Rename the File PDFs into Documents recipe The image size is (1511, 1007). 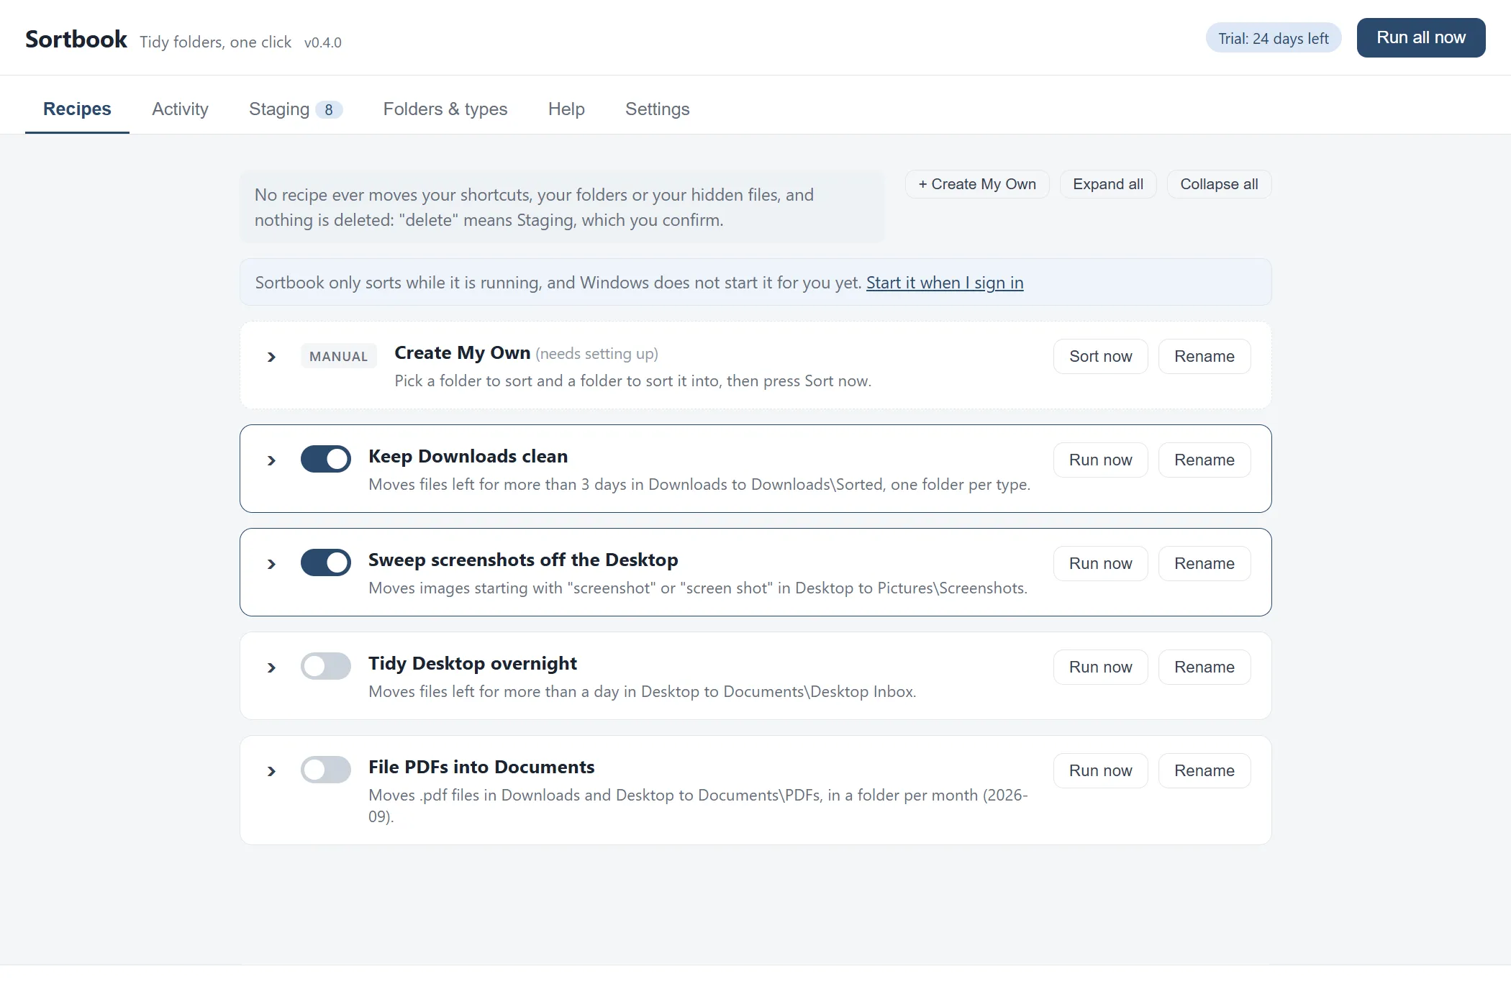point(1204,770)
